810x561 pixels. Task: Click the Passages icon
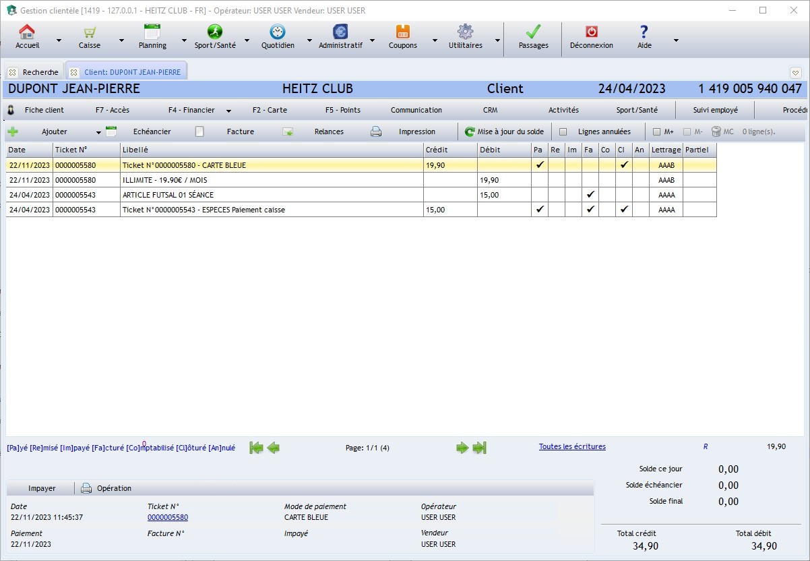[533, 37]
